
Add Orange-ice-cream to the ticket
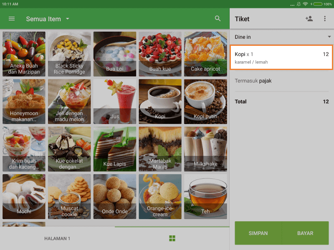click(160, 197)
